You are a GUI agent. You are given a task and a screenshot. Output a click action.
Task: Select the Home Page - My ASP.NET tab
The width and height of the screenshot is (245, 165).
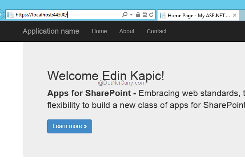tap(198, 15)
